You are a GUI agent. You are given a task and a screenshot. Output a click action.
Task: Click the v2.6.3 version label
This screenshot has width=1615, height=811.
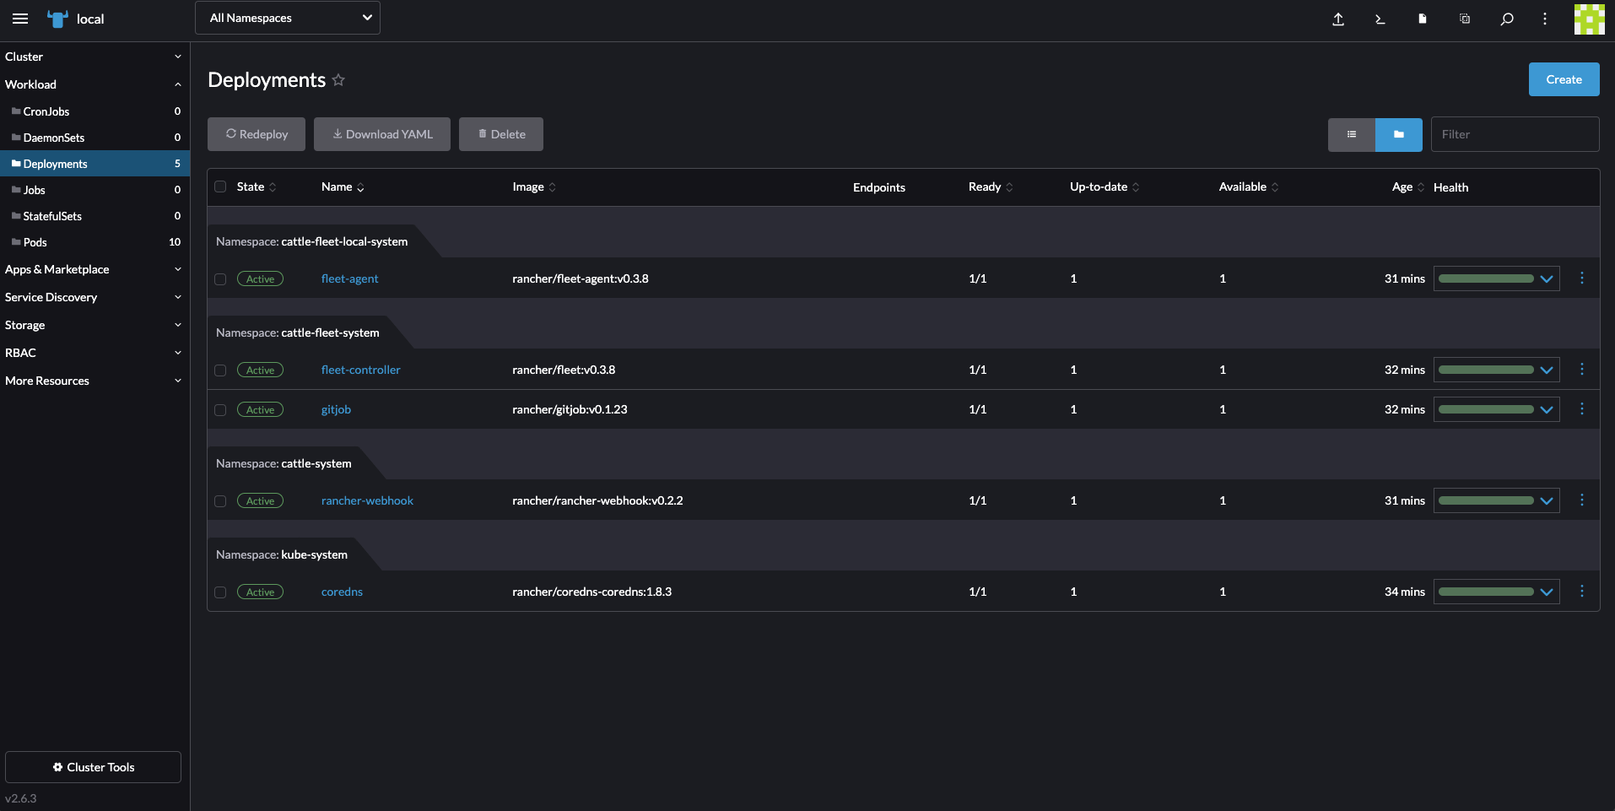click(21, 798)
